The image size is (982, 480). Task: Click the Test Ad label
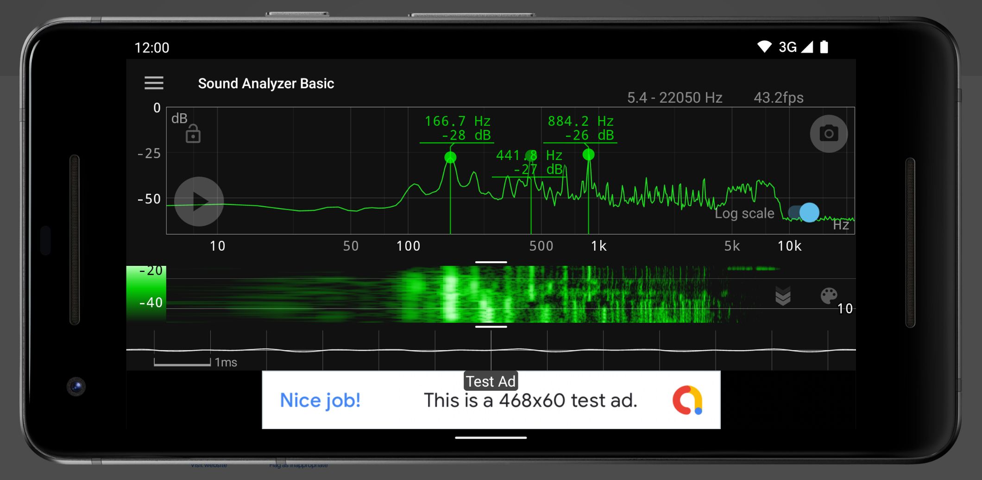pos(491,382)
